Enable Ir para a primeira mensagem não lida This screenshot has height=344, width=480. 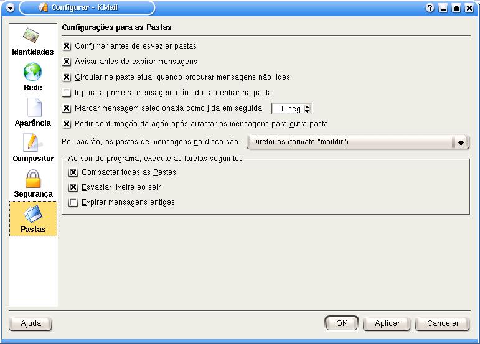point(67,93)
